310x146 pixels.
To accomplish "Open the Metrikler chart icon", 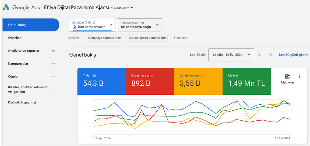I will (x=288, y=77).
